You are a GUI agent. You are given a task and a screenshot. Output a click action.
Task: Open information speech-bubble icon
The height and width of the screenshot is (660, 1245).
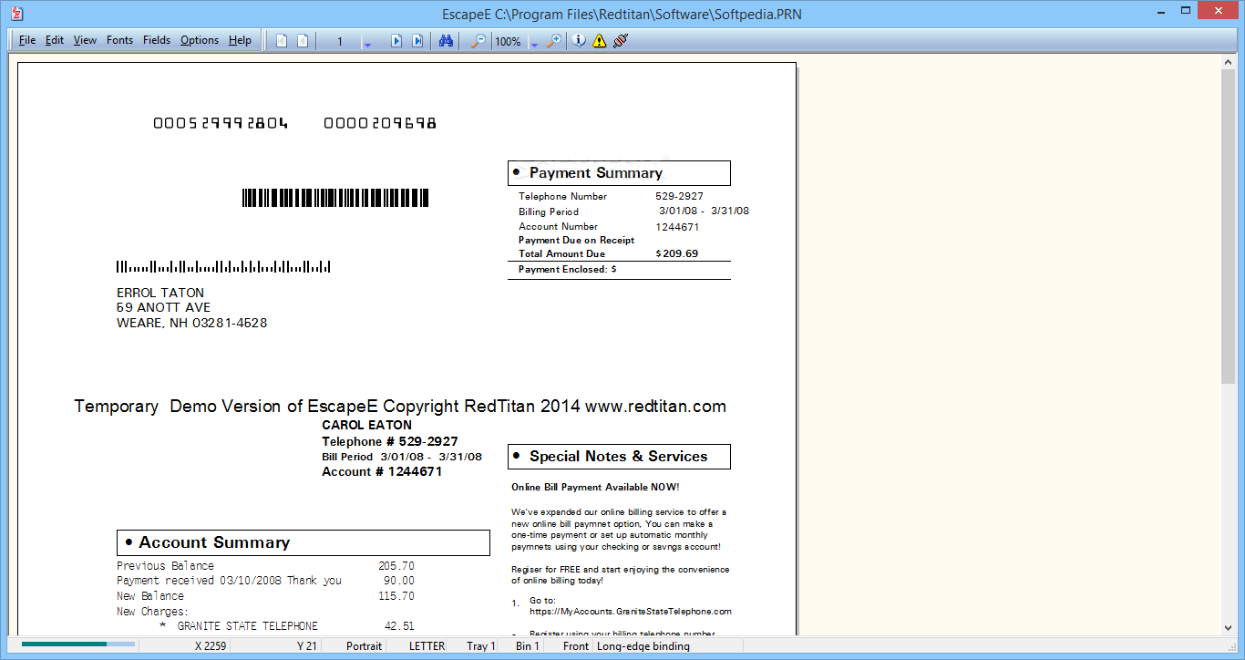579,41
